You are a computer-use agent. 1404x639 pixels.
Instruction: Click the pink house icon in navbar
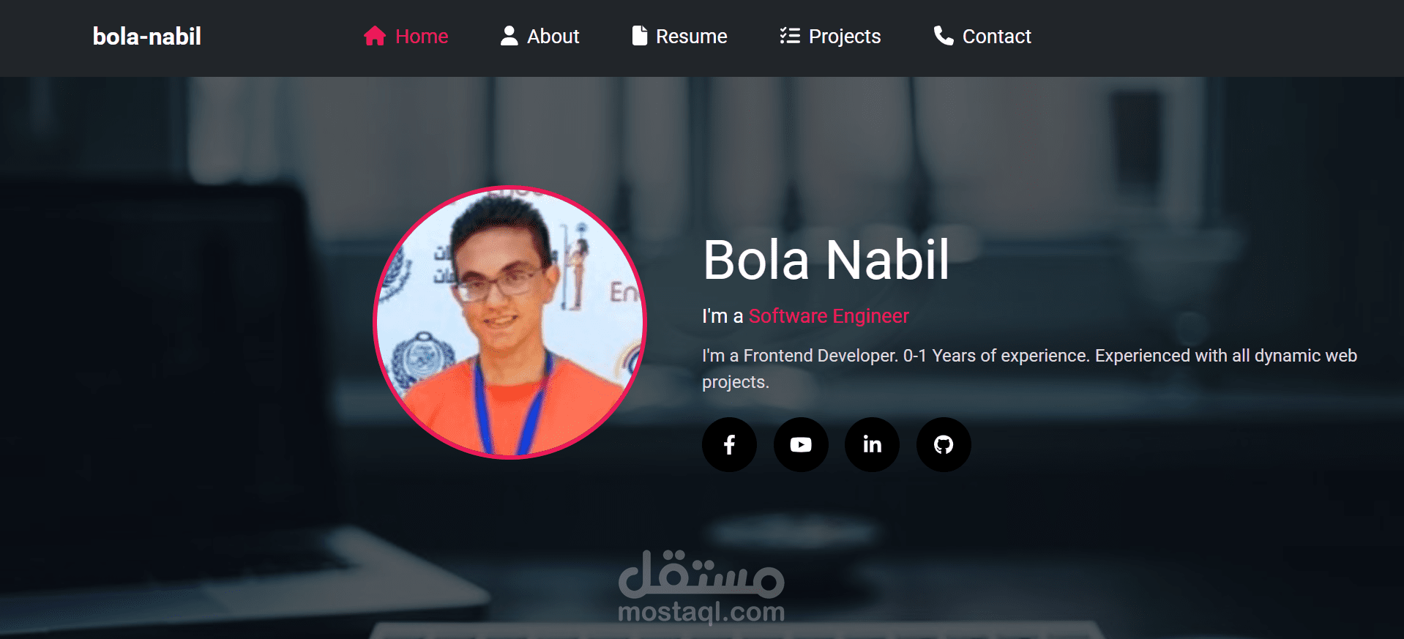coord(375,36)
